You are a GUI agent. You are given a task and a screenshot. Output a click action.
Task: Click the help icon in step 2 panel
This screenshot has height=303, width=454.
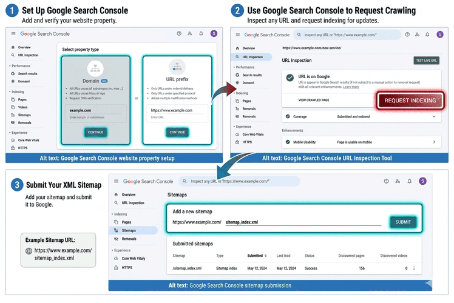pos(407,35)
